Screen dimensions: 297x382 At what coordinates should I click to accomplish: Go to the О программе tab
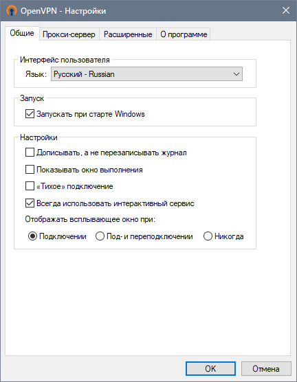[x=184, y=34]
